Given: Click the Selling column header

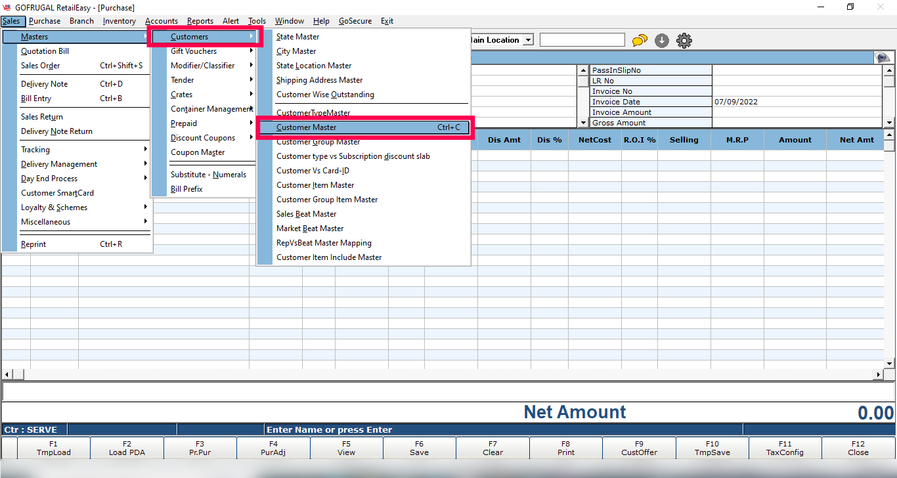Looking at the screenshot, I should point(684,140).
